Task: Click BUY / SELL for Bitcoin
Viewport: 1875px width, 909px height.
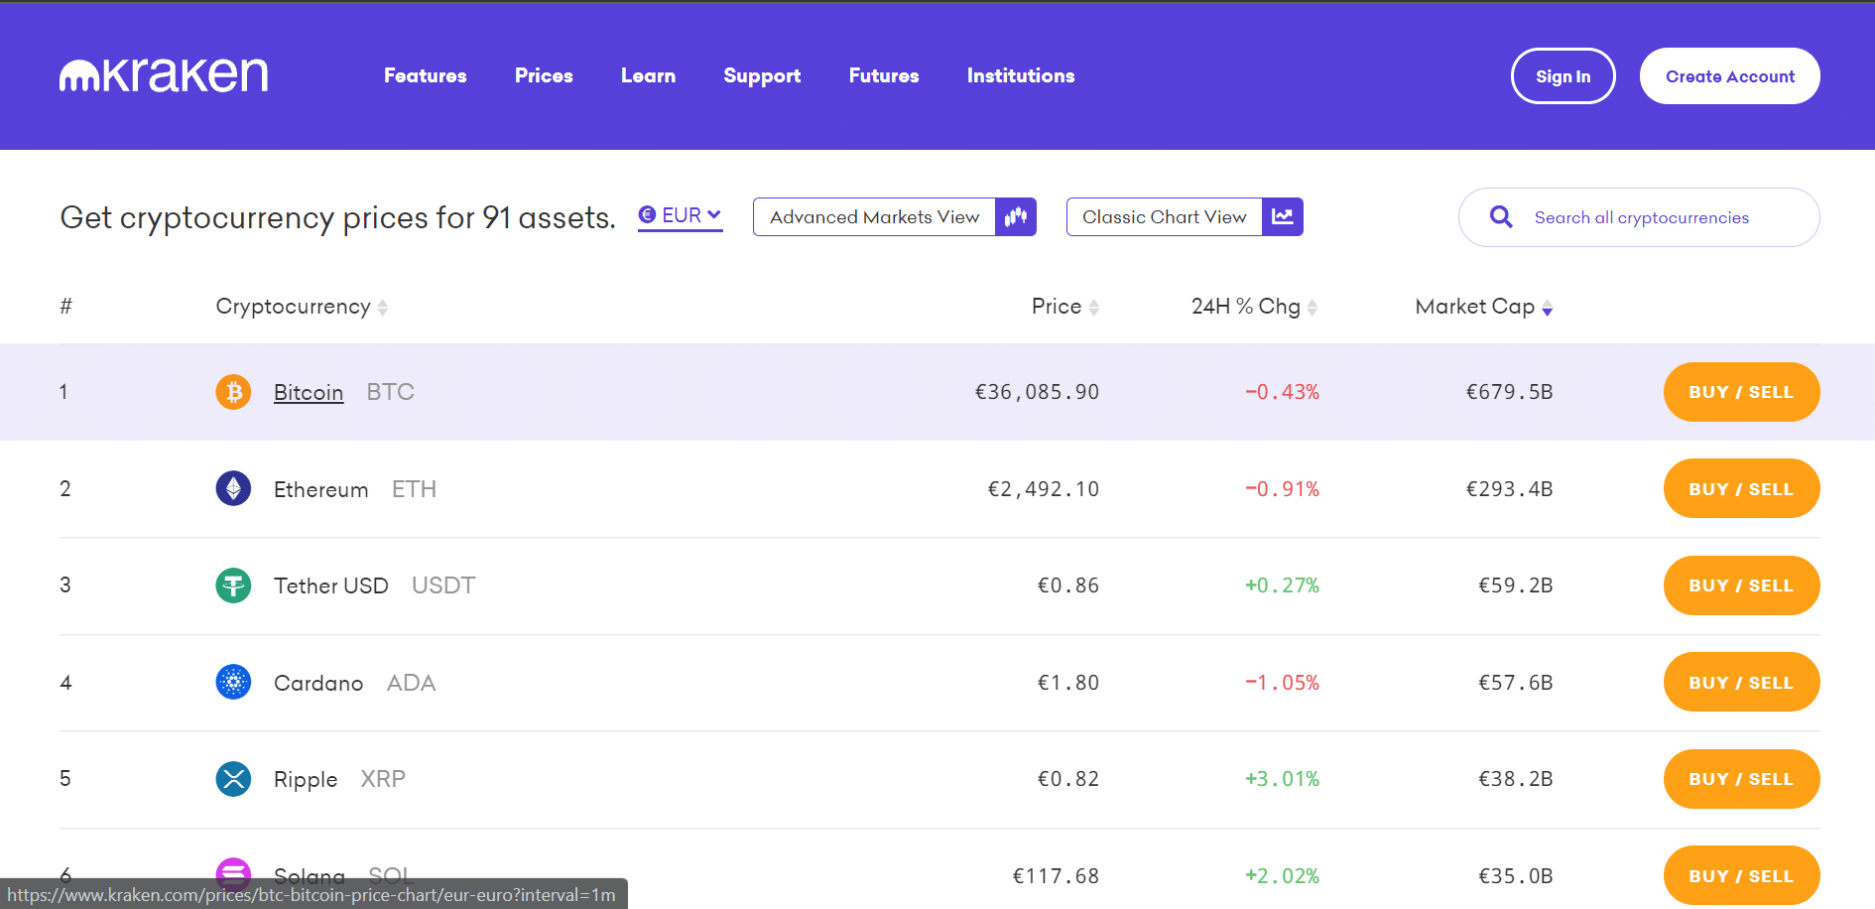Action: [x=1741, y=392]
